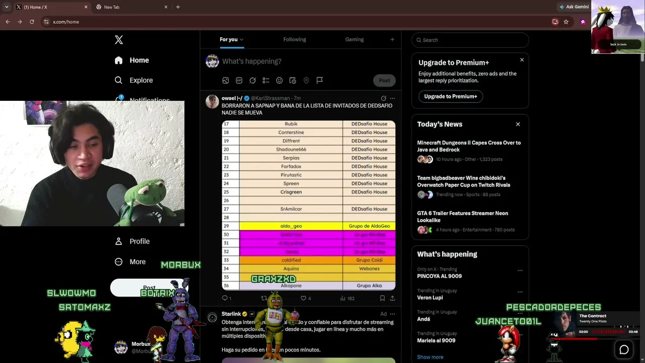Open Explore from the sidebar

click(134, 80)
